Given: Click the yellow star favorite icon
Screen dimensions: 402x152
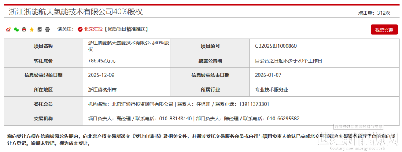Looking at the screenshot, I should click(x=32, y=29).
